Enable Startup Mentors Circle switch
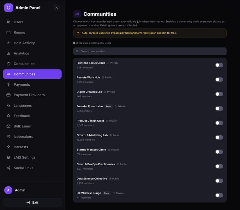This screenshot has height=210, width=240. coord(219,152)
